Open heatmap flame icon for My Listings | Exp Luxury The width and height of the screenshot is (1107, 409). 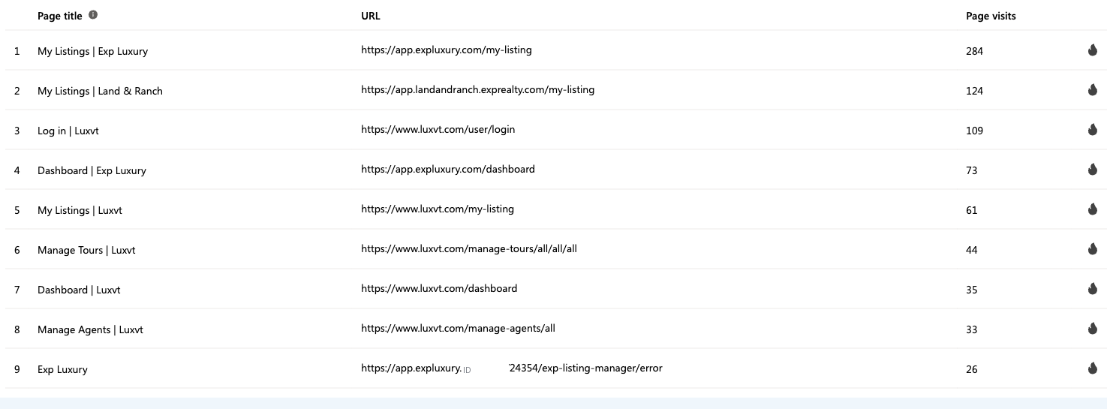point(1092,50)
